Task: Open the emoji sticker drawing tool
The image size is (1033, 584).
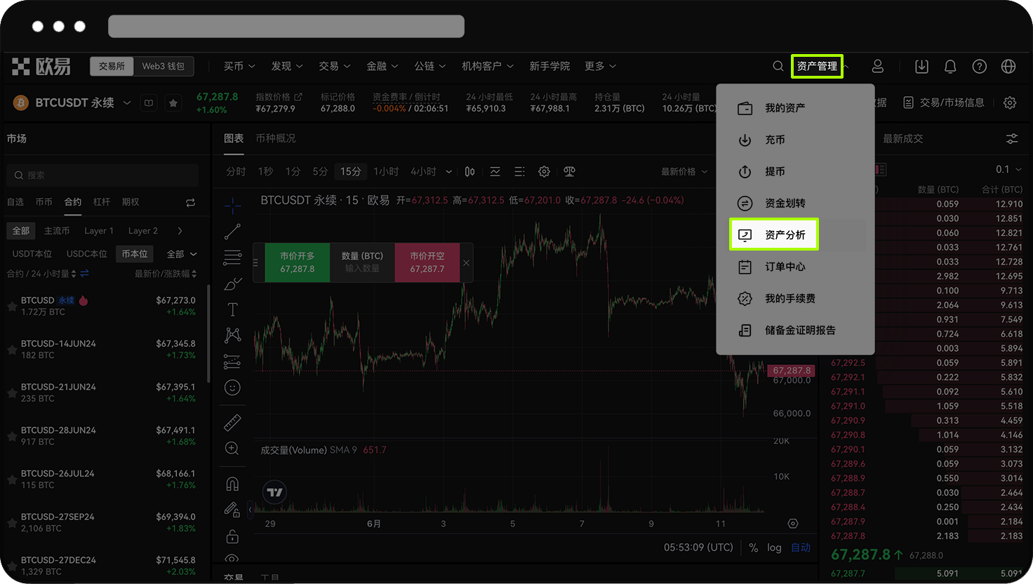Action: point(232,387)
